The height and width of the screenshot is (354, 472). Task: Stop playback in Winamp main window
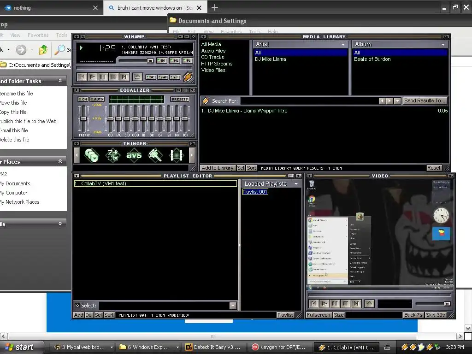(x=113, y=77)
